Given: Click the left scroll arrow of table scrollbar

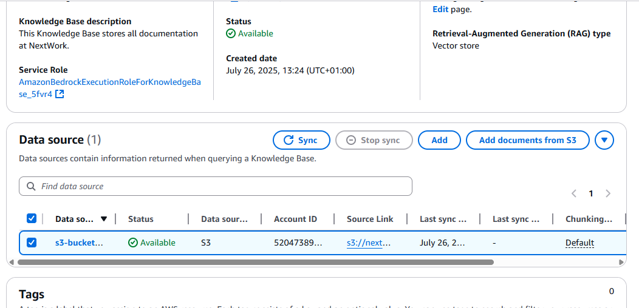Looking at the screenshot, I should click(x=12, y=263).
